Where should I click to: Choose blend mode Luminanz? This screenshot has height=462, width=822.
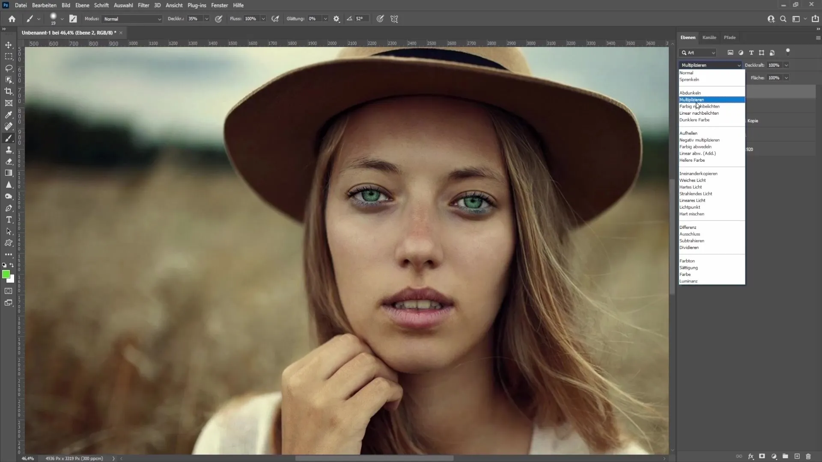712,281
